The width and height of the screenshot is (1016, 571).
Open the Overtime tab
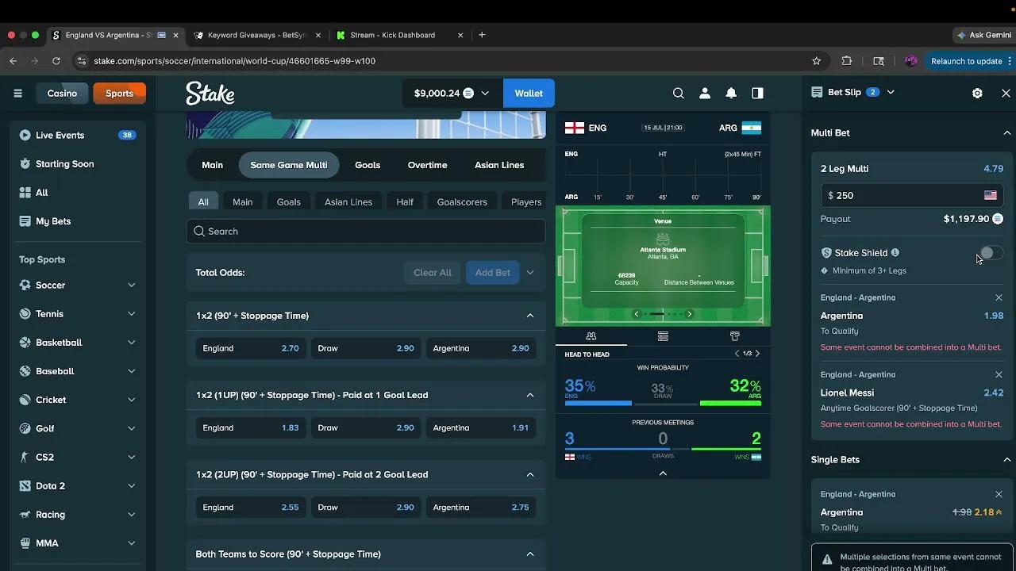coord(428,165)
